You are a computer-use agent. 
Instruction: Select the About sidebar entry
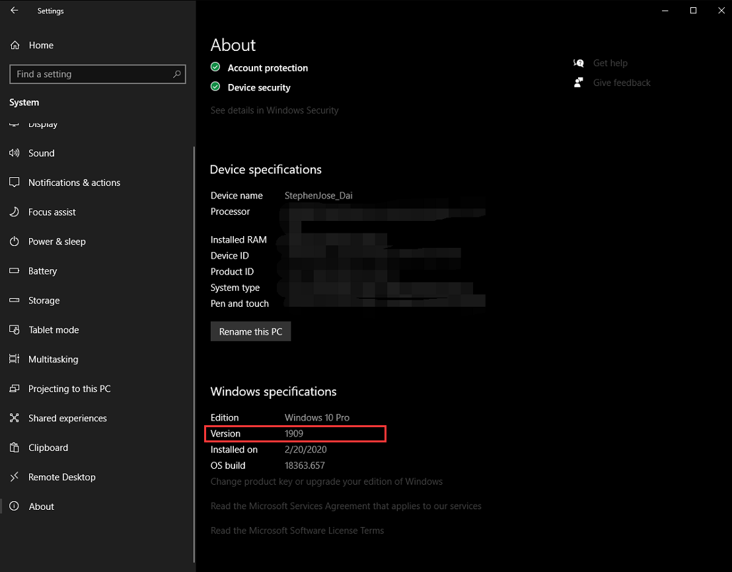click(41, 507)
